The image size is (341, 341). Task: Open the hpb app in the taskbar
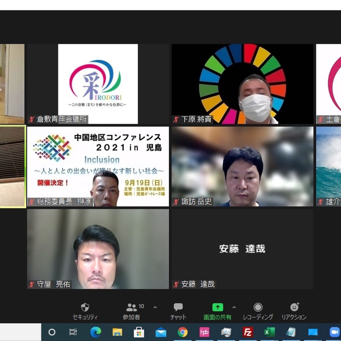tap(204, 332)
